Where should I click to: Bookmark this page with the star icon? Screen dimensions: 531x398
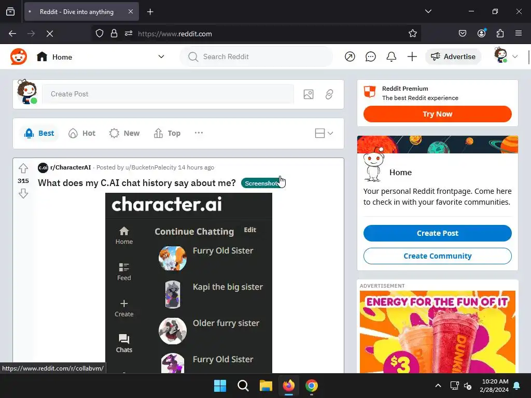point(412,34)
